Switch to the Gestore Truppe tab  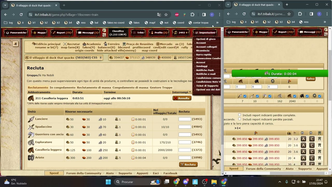(161, 88)
